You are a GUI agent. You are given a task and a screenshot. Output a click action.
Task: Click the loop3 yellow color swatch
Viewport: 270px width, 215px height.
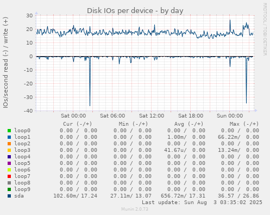point(9,150)
